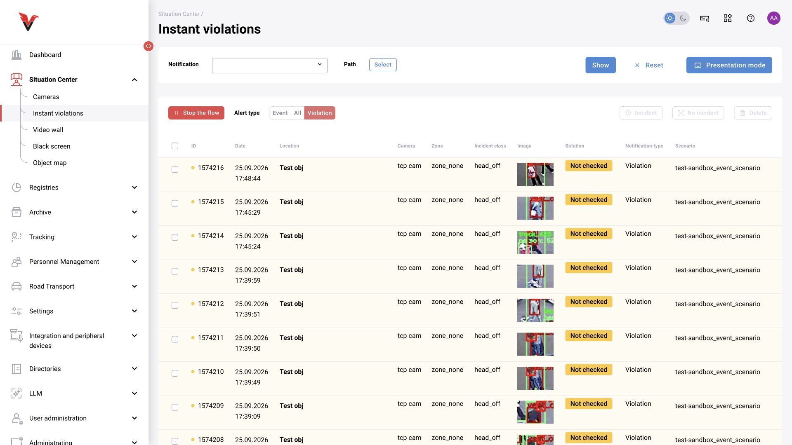Expand the Registries section chevron
The image size is (792, 445).
point(134,187)
